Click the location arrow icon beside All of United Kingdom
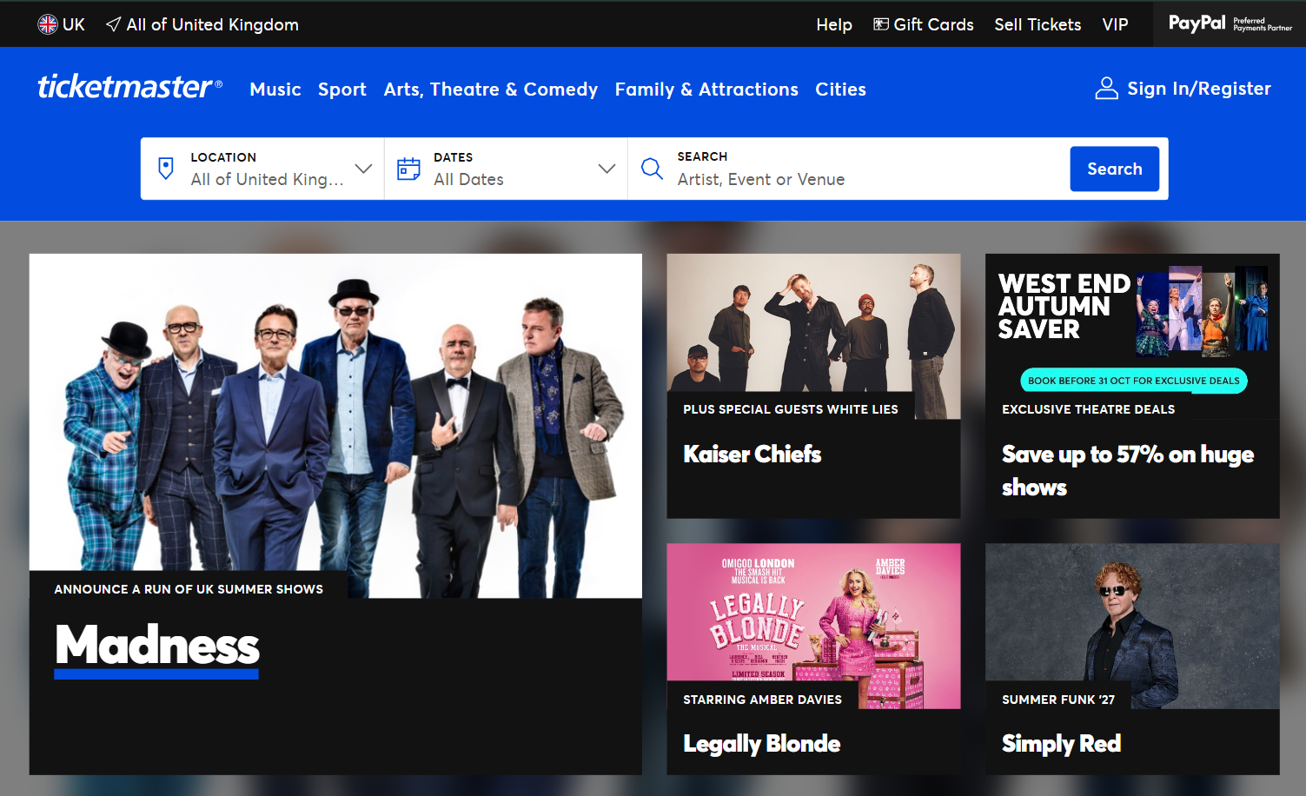Screen dimensions: 1306x796 point(113,24)
